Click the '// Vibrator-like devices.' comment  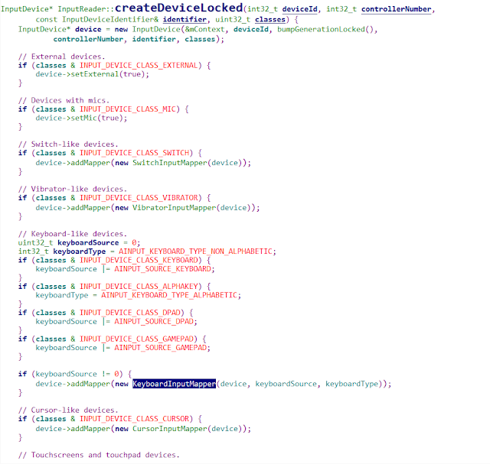coord(73,189)
